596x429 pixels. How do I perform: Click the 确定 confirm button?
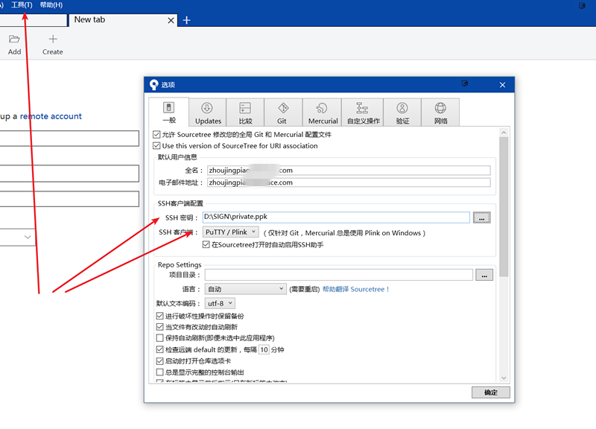[x=491, y=393]
